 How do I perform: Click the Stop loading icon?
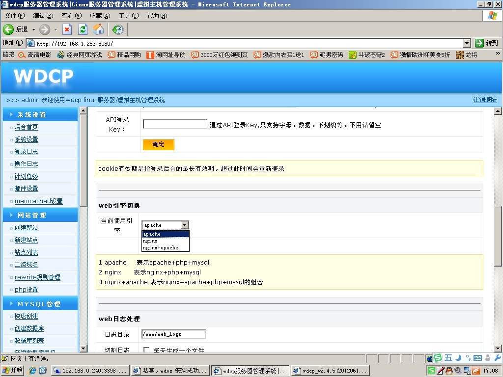click(x=67, y=29)
